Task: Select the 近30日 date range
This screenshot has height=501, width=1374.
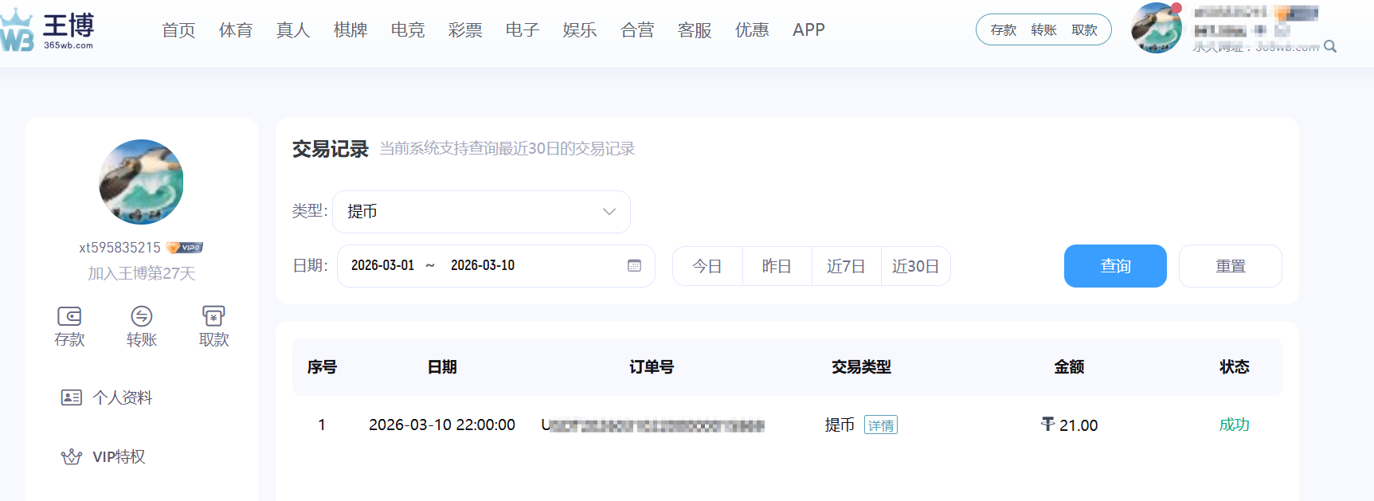Action: [915, 266]
